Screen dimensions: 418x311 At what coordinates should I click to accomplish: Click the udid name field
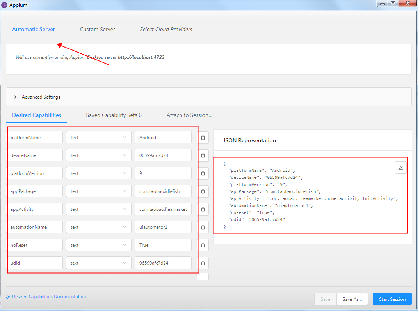point(35,263)
